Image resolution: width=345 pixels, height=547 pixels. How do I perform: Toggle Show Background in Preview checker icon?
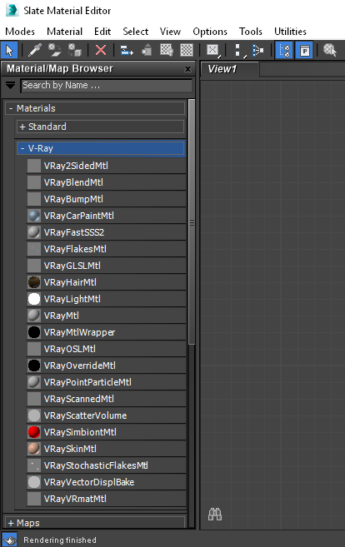click(x=187, y=50)
